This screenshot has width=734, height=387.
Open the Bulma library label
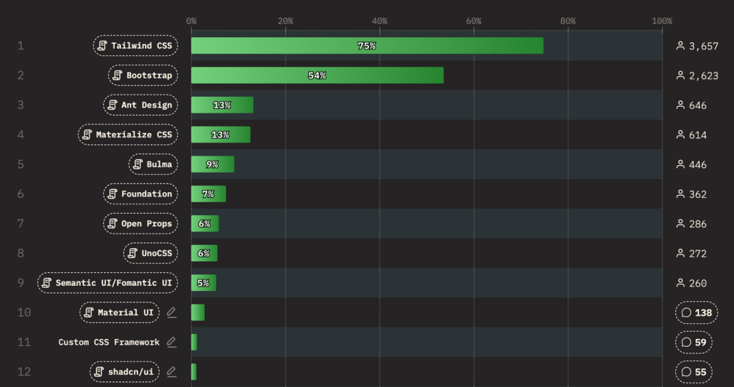(x=153, y=164)
